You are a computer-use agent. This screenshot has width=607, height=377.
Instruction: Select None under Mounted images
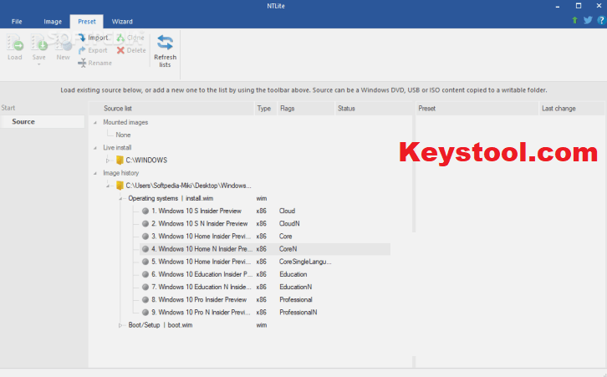[123, 135]
